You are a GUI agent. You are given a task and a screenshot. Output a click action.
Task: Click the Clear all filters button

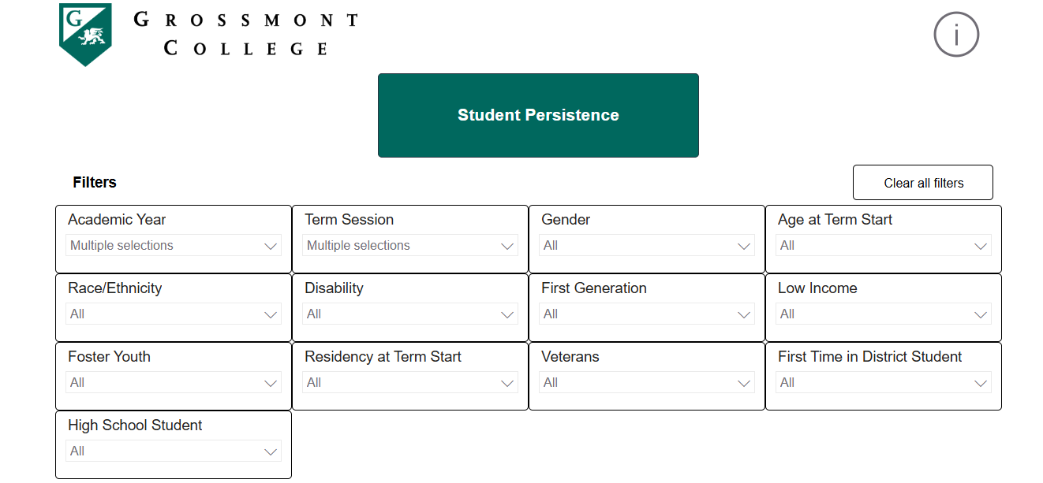[x=922, y=182]
